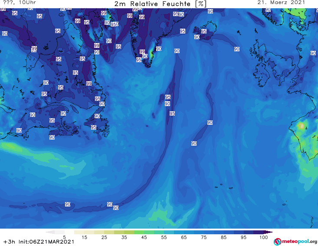Click the legend value '15'
Image resolution: width=318 pixels, height=246 pixels.
pyautogui.click(x=84, y=237)
